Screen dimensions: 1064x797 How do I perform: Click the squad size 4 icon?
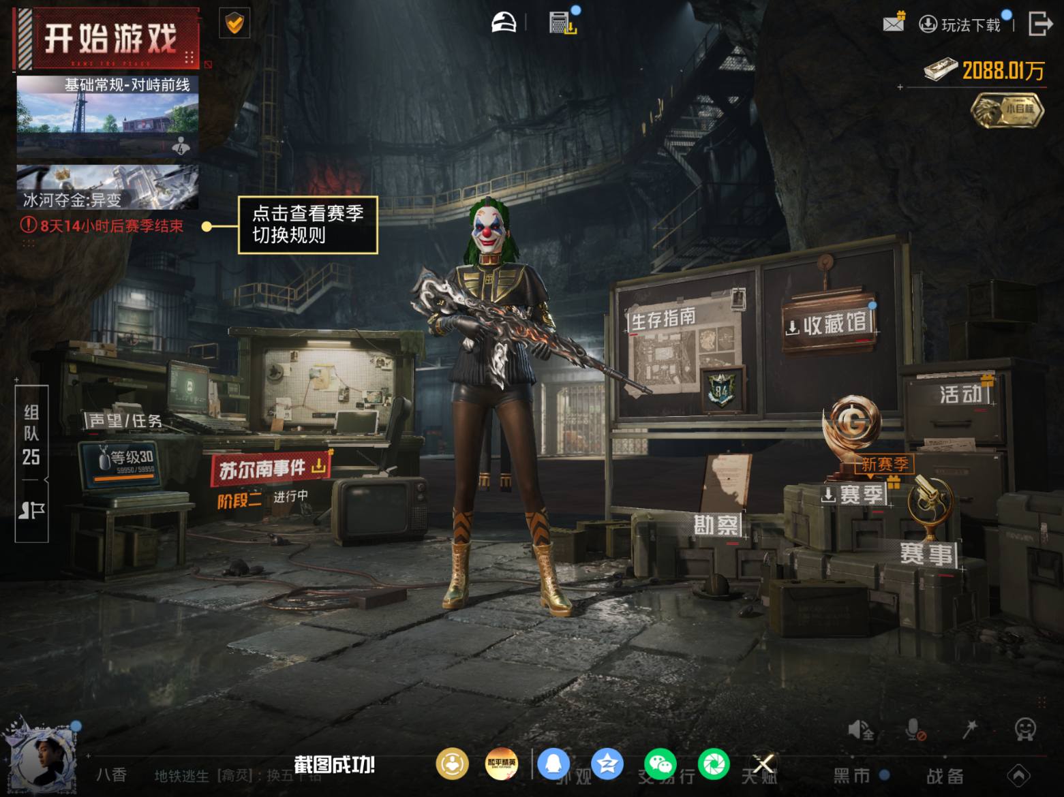181,146
